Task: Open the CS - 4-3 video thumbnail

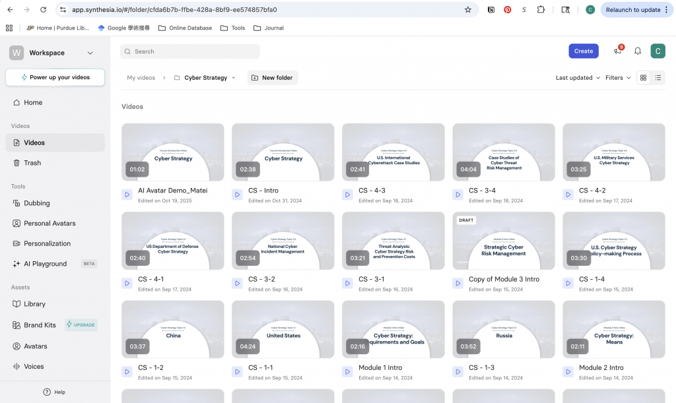Action: [x=393, y=152]
